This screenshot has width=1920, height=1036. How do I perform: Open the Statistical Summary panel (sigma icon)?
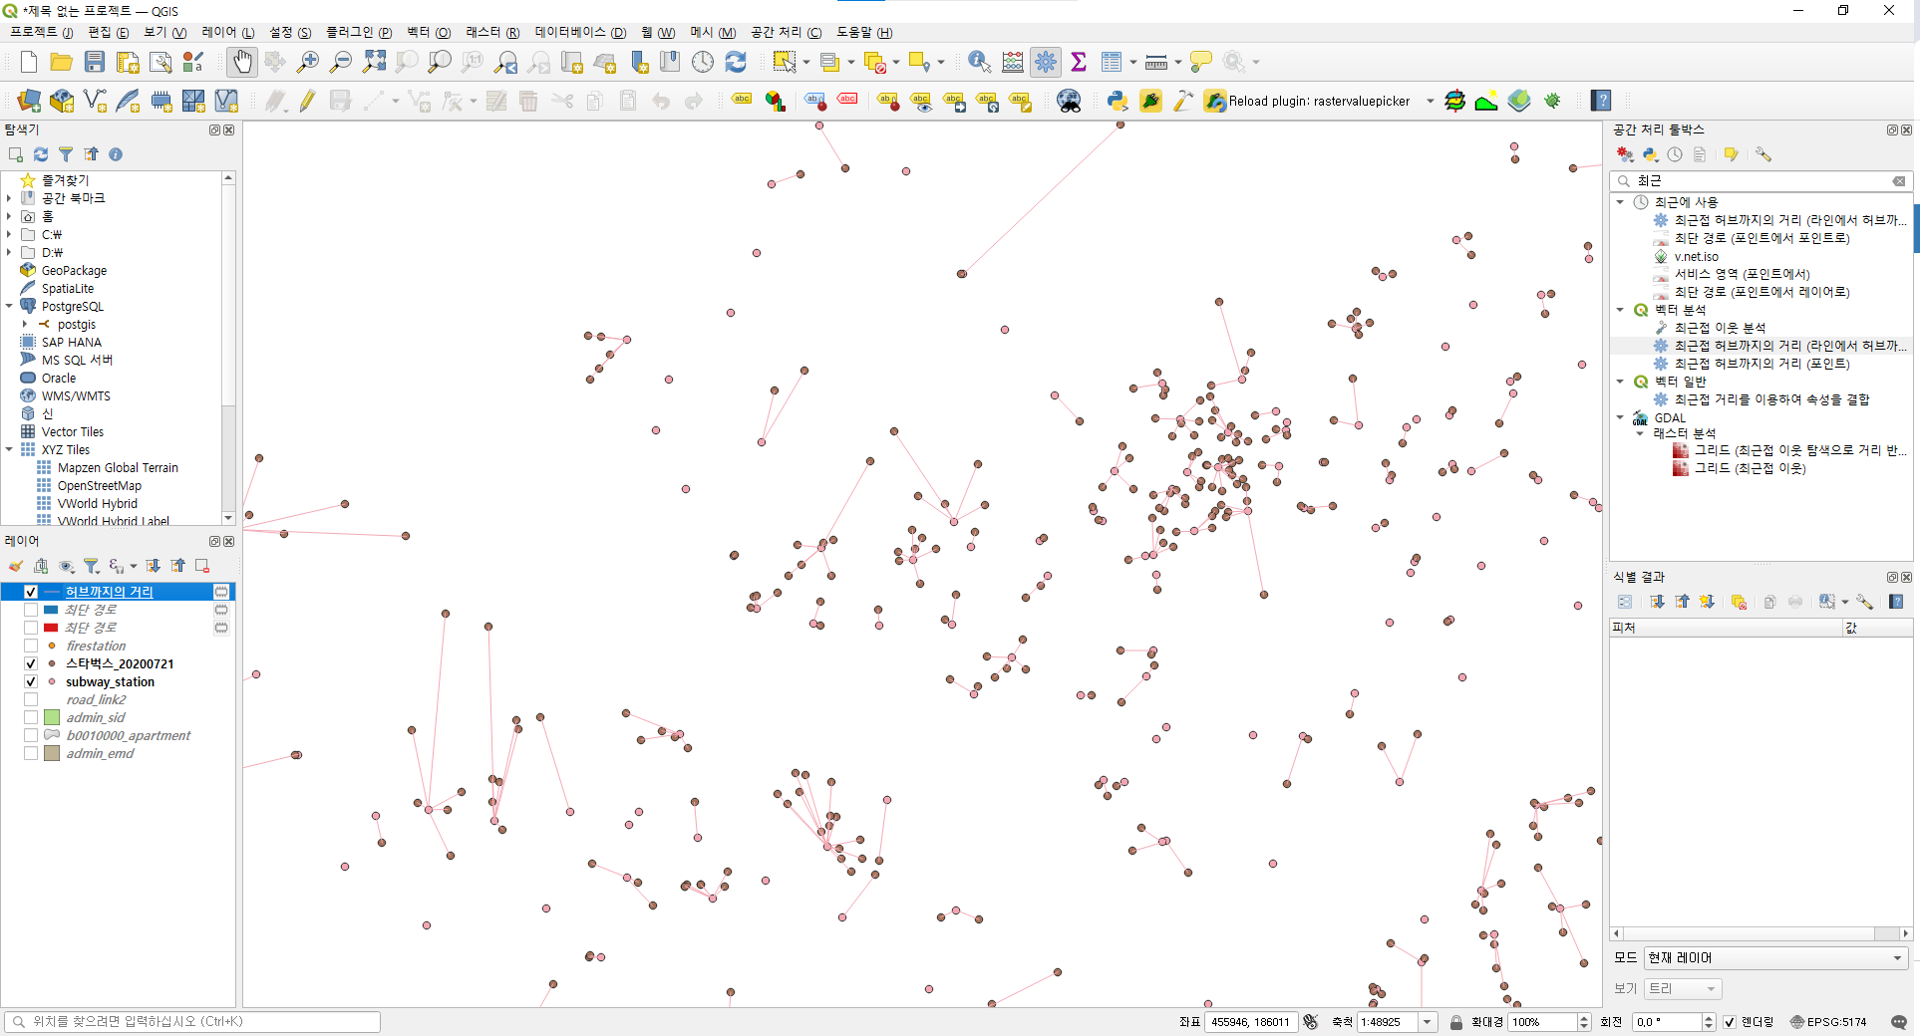coord(1079,62)
